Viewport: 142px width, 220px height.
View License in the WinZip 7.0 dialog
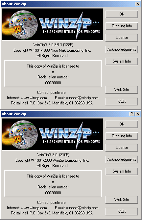[122, 38]
